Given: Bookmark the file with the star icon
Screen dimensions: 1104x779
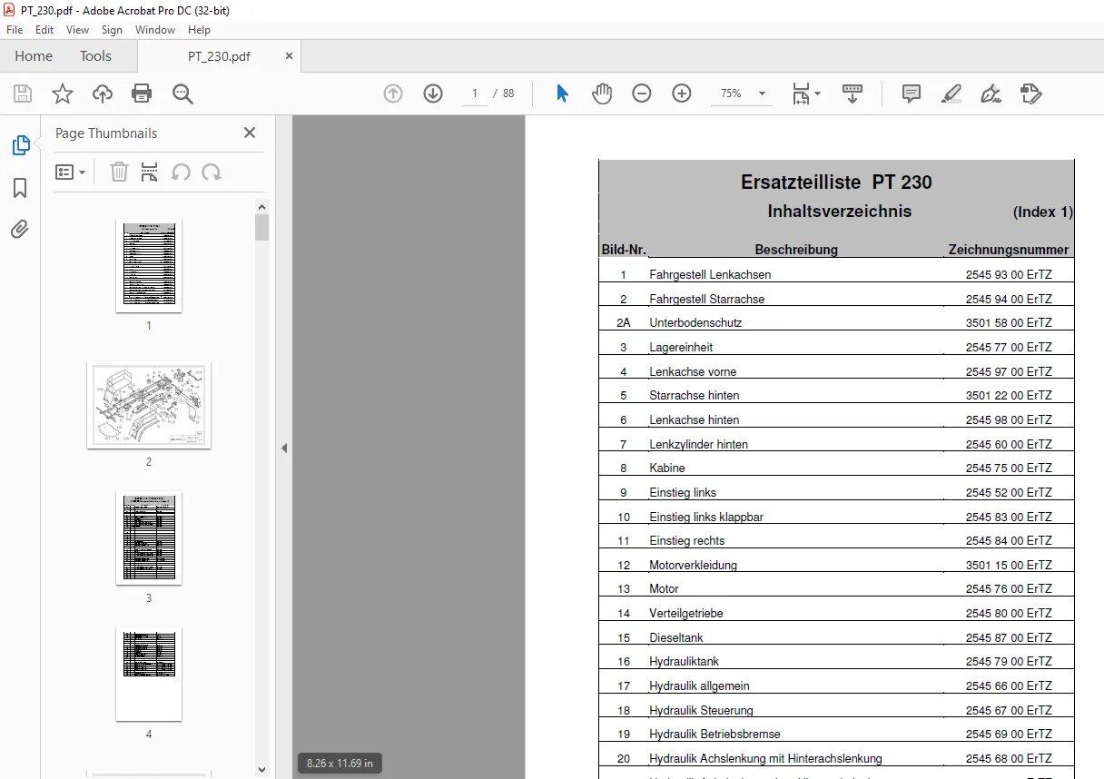Looking at the screenshot, I should [63, 94].
